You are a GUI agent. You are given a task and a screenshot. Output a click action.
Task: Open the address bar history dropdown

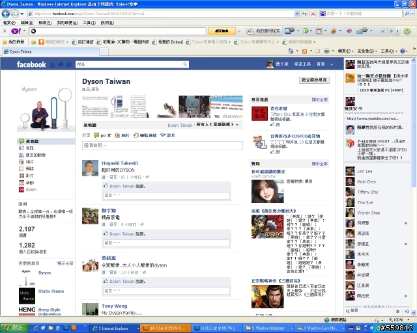click(x=297, y=14)
